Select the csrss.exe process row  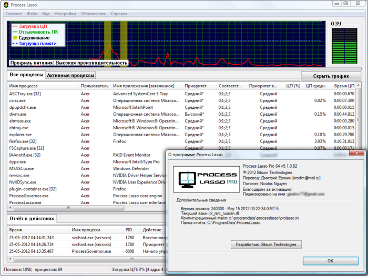(182, 100)
